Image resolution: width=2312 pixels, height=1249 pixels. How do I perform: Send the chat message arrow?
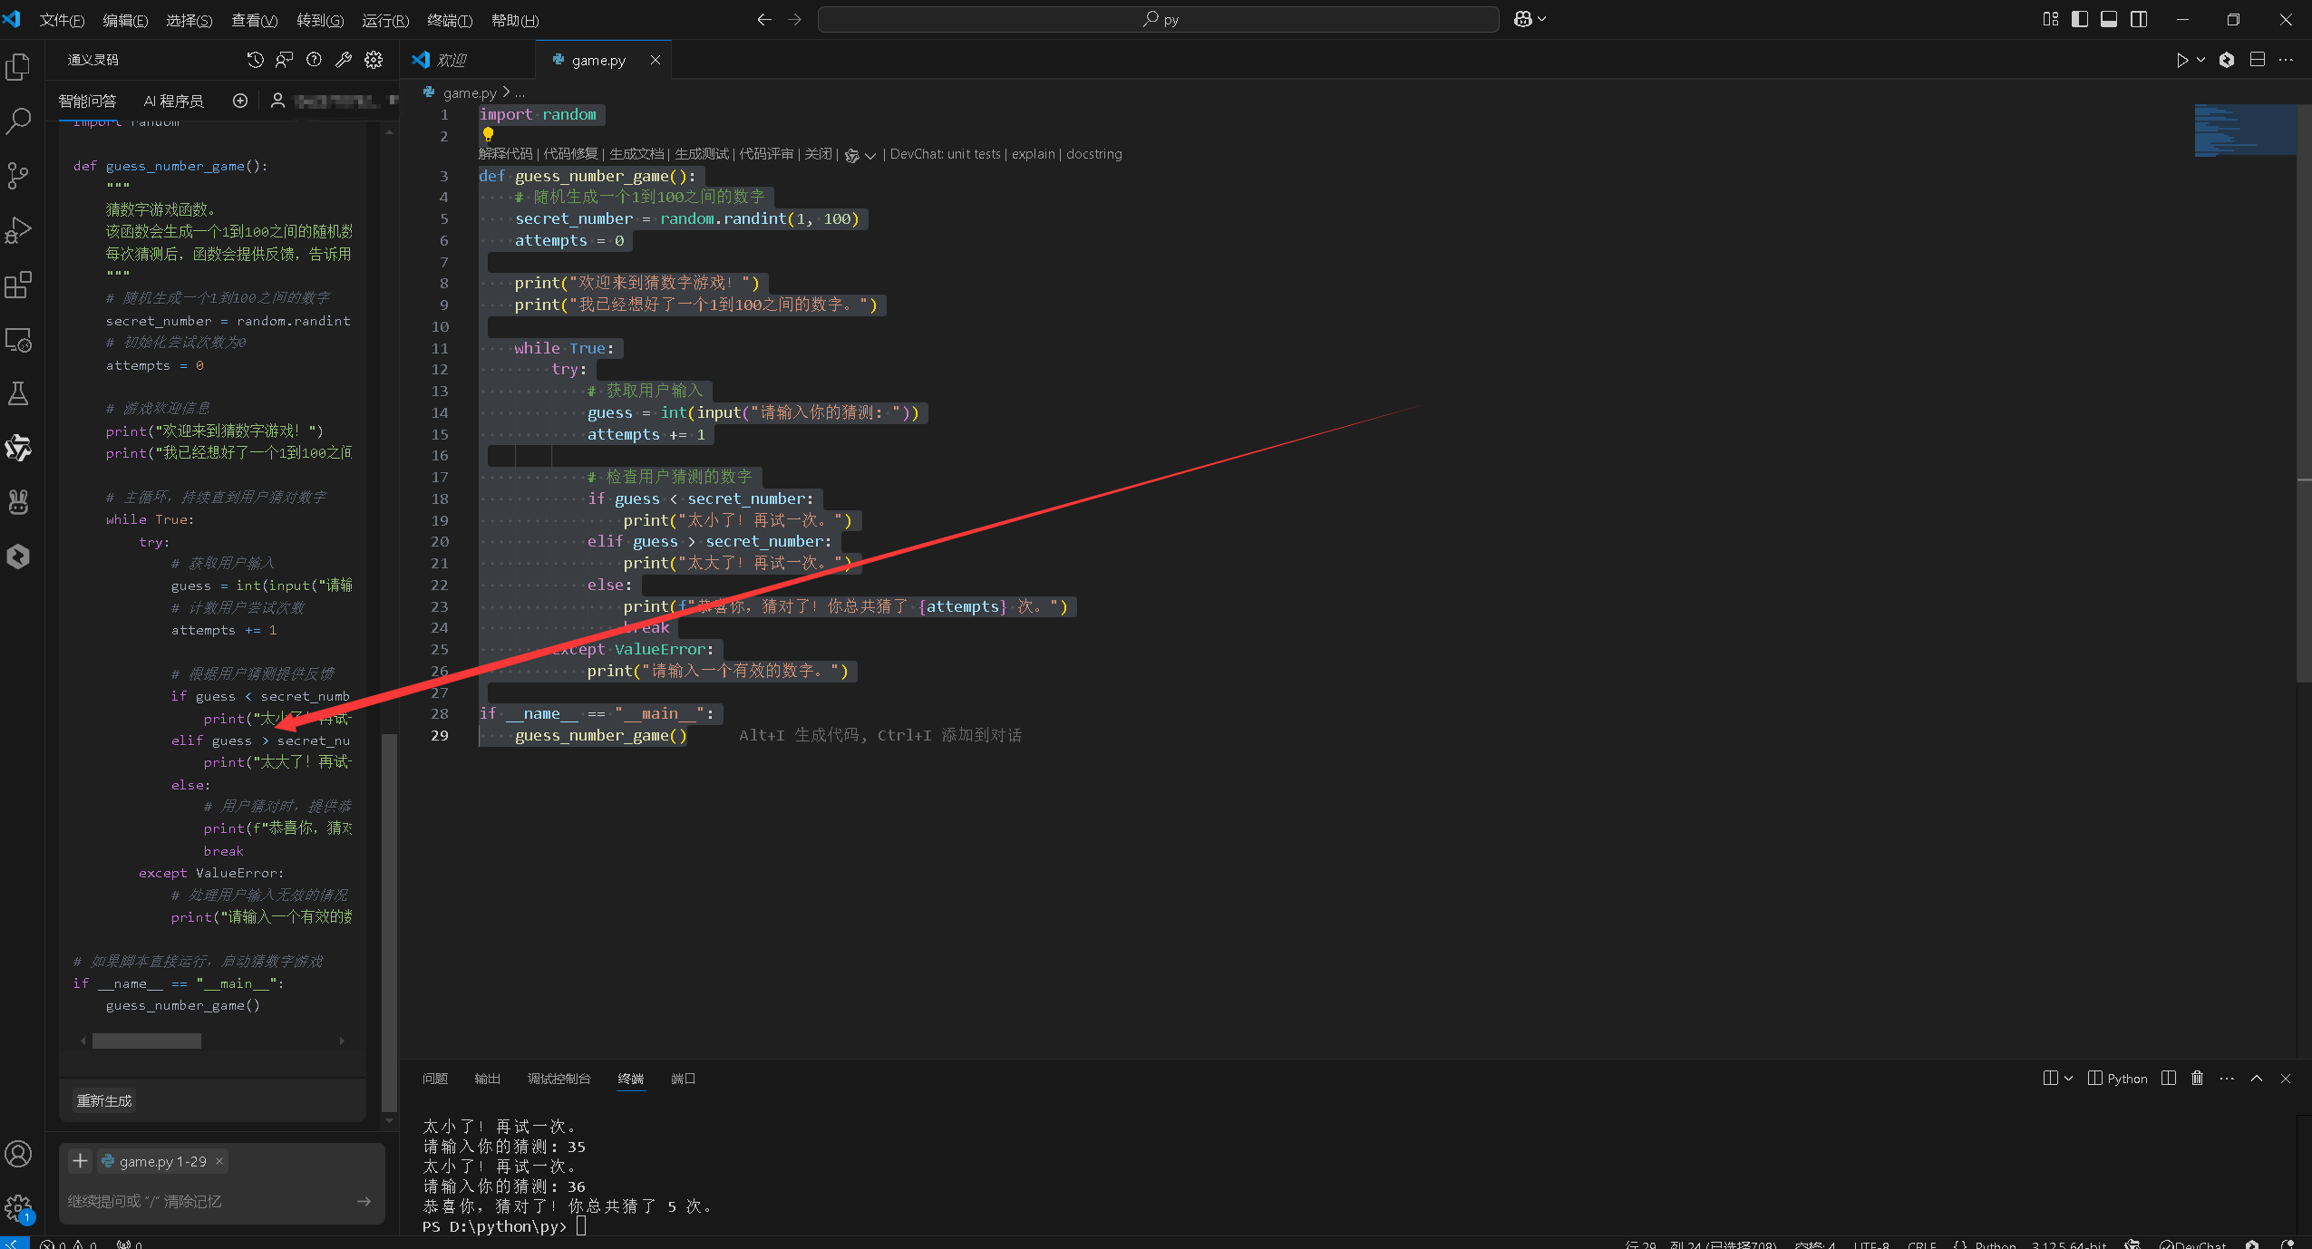tap(364, 1201)
